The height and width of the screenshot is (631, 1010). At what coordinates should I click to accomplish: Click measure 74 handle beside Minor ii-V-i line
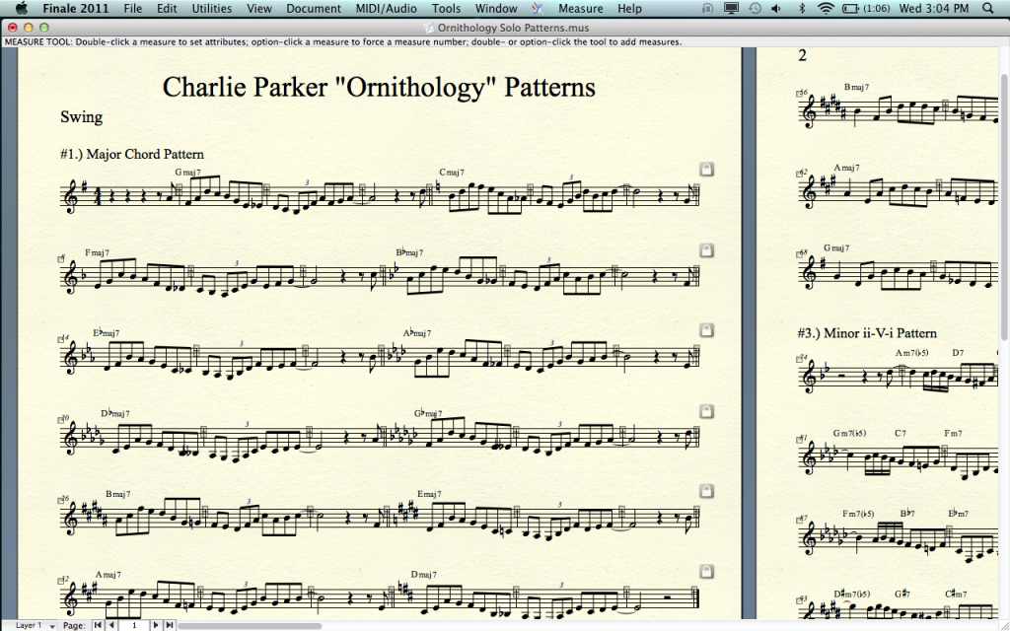[x=800, y=359]
